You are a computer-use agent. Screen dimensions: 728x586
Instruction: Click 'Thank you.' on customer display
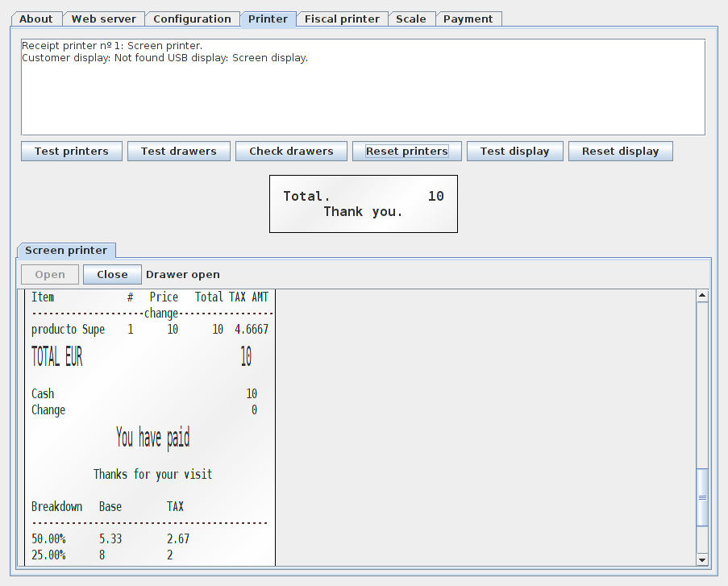point(363,212)
